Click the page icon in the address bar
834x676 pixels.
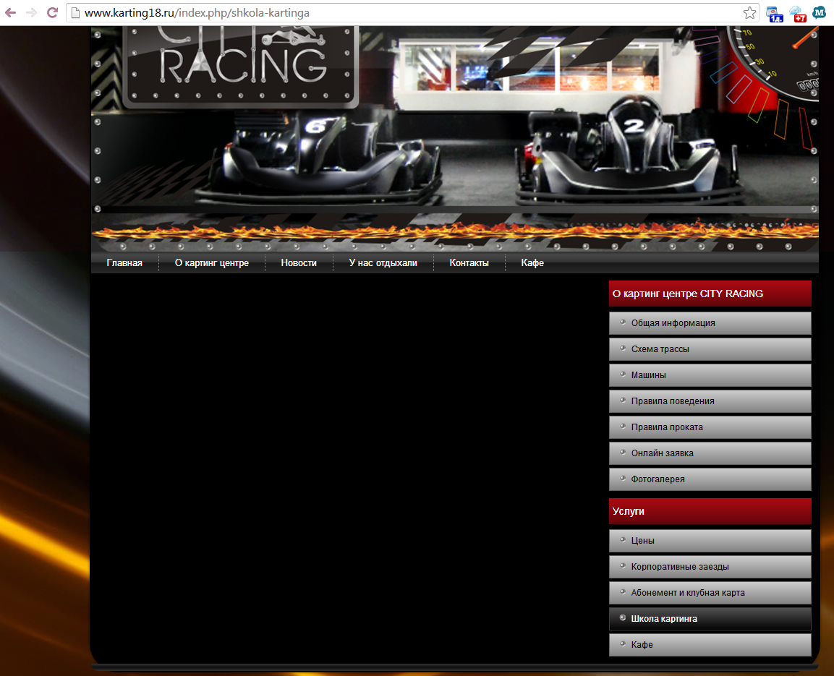pos(75,13)
